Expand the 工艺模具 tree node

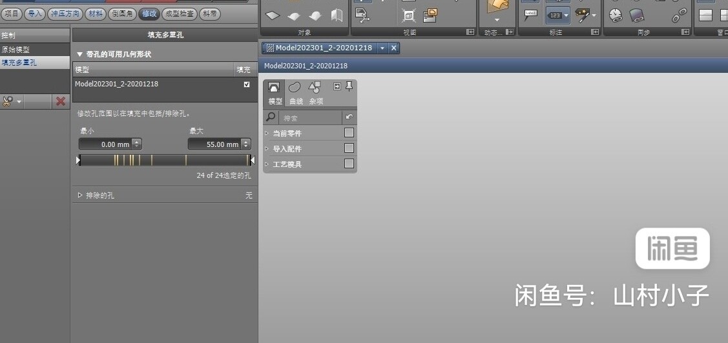[267, 164]
